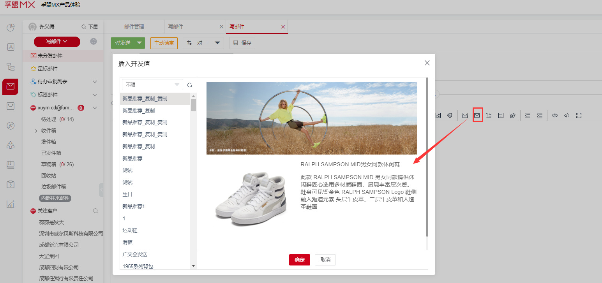Expand the 标签邮件 section
Image resolution: width=602 pixels, height=283 pixels.
click(x=95, y=95)
